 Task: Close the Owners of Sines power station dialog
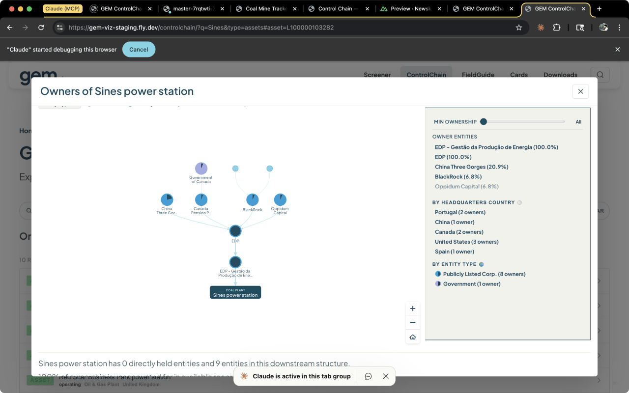click(580, 91)
